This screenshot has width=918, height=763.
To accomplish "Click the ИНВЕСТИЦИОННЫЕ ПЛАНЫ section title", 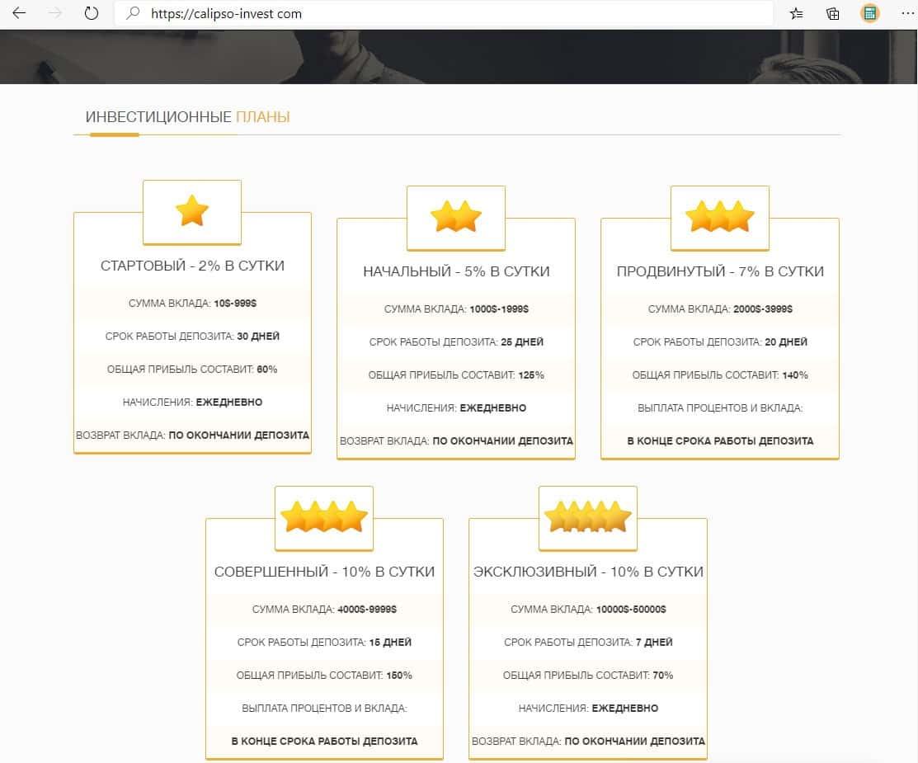I will 187,117.
